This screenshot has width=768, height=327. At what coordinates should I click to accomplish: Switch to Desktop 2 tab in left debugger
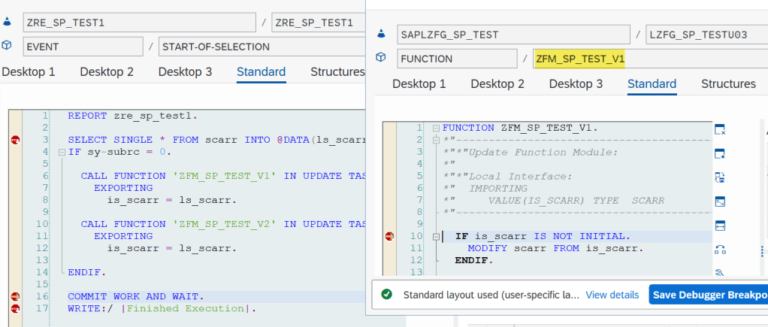coord(107,72)
